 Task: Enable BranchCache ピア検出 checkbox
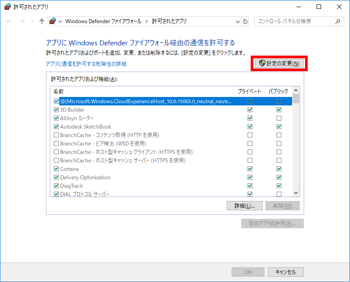56,144
